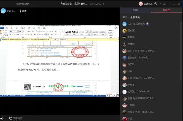The width and height of the screenshot is (183, 121).
Task: Select the 在线26 tab
Action: coord(166,10)
